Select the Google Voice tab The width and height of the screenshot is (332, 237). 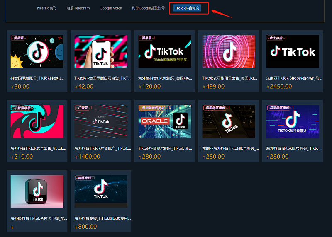(x=111, y=8)
